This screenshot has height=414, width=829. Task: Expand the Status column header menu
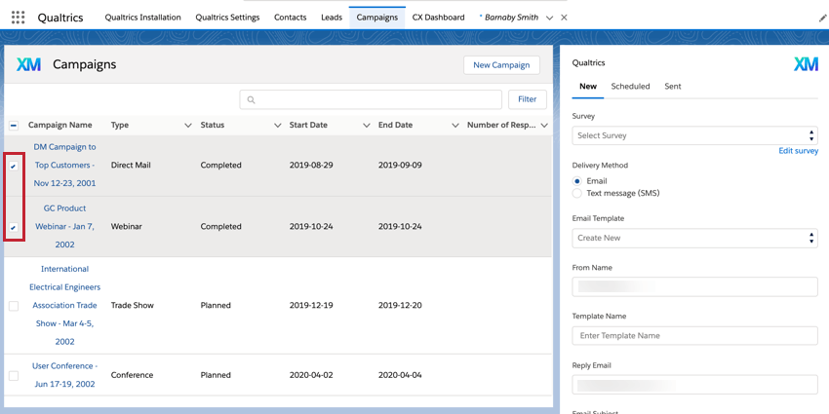point(277,126)
